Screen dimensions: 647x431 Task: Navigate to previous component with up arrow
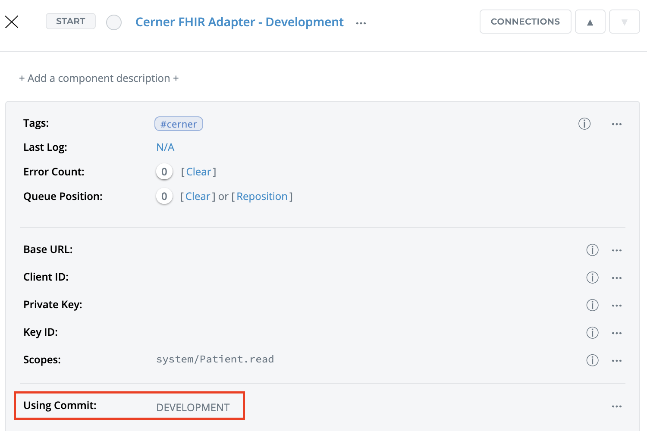(x=590, y=22)
